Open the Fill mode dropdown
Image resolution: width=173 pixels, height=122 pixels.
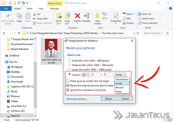coord(86,75)
